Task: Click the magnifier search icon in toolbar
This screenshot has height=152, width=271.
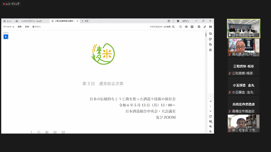Action: click(x=173, y=27)
